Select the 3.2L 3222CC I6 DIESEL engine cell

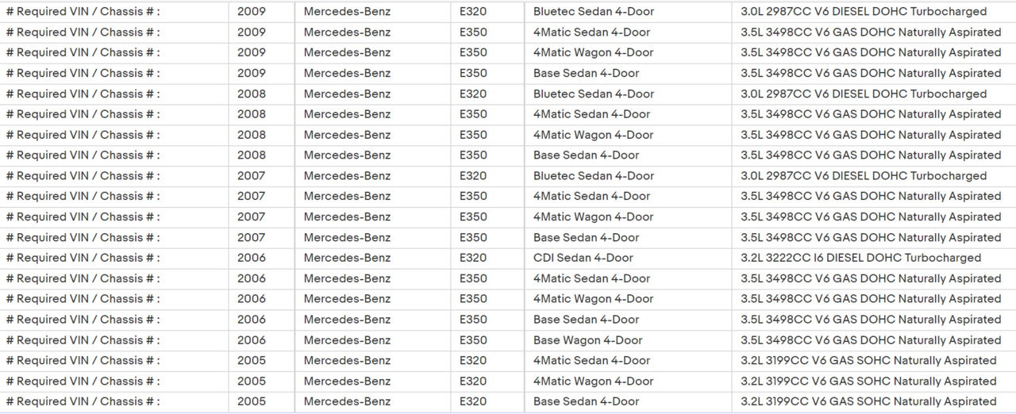click(860, 258)
